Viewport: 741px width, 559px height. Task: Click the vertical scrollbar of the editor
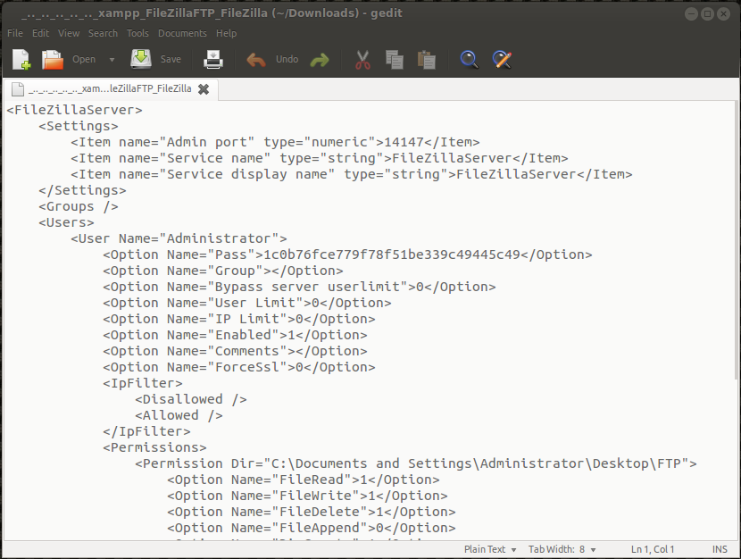click(x=737, y=239)
